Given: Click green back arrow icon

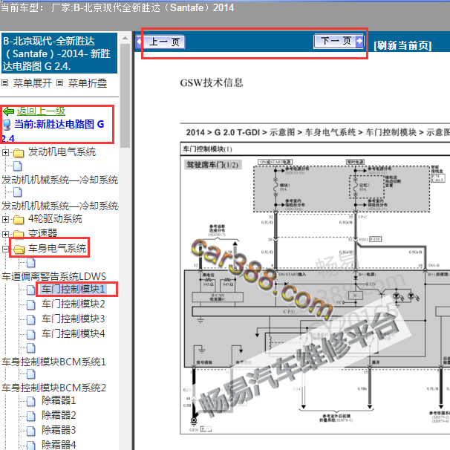Looking at the screenshot, I should pos(8,111).
